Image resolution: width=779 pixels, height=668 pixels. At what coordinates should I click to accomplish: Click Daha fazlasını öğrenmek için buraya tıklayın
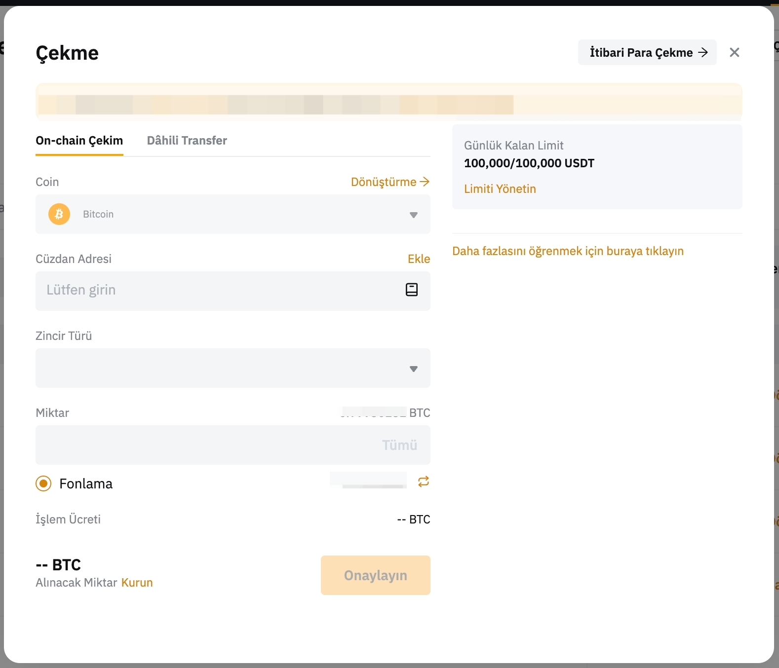568,251
